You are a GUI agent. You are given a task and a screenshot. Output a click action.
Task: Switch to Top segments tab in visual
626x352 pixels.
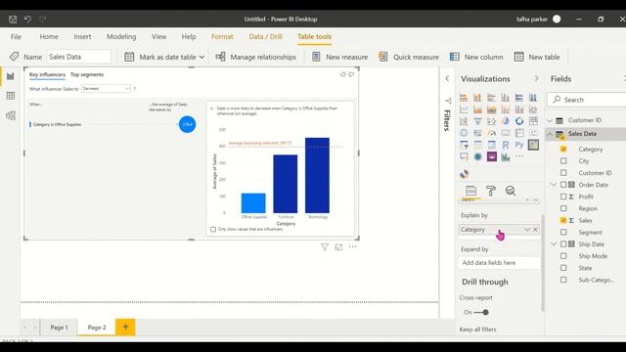[87, 74]
